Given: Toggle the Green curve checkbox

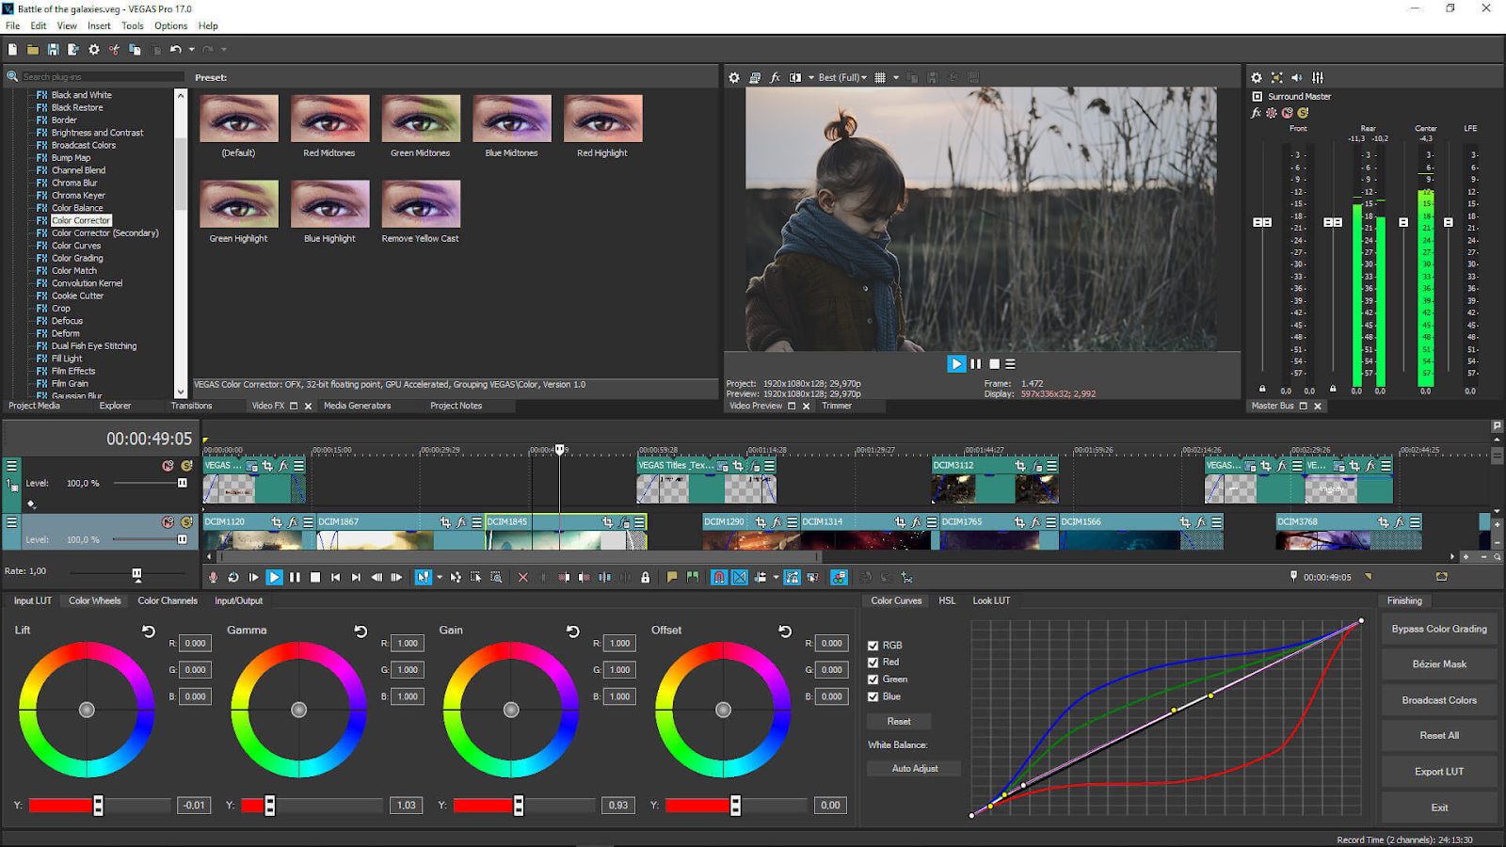Looking at the screenshot, I should coord(873,679).
